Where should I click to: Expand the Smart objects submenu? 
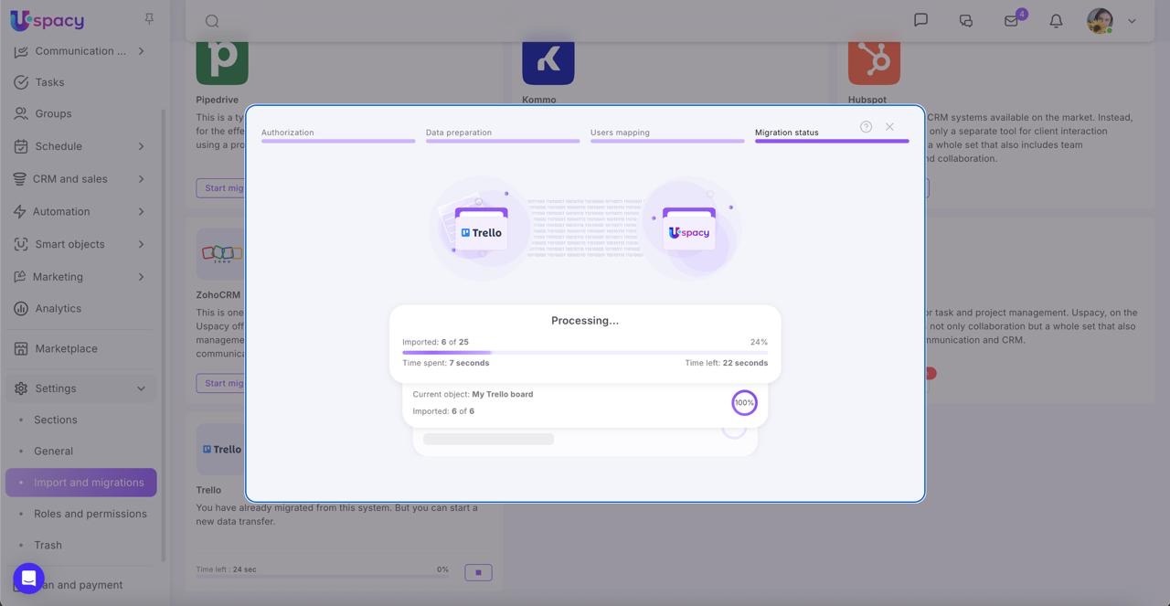[141, 244]
